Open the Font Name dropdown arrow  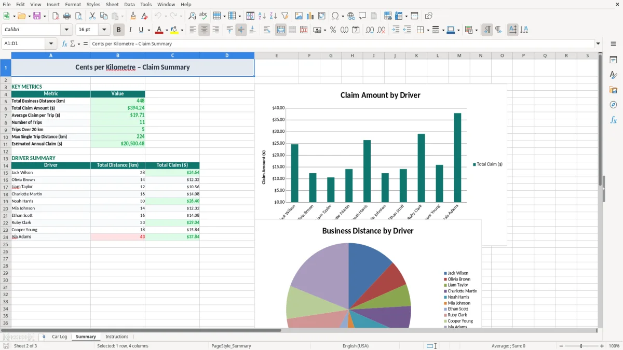click(66, 30)
